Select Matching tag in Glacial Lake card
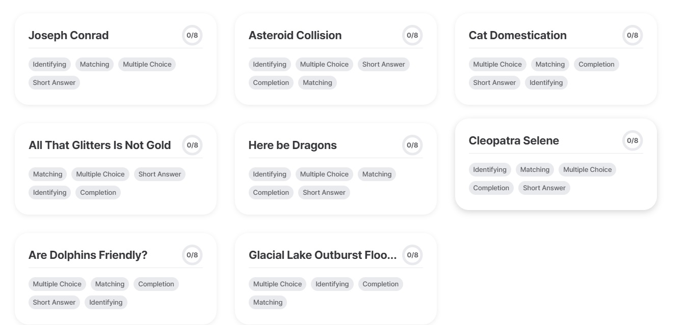This screenshot has height=325, width=686. 268,302
